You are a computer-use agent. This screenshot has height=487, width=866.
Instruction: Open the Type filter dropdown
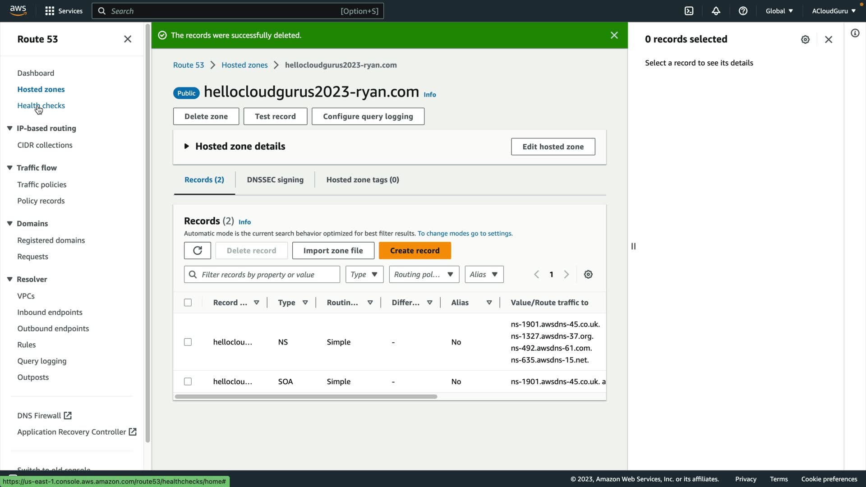(x=364, y=275)
